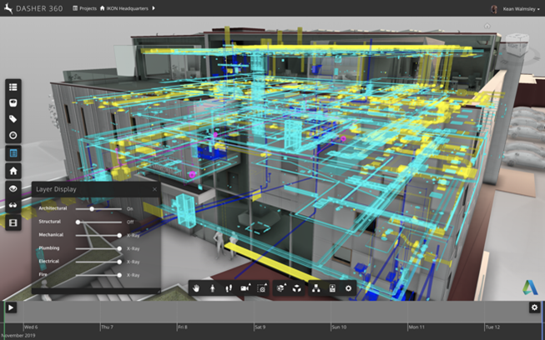Open the filmstrip icon in sidebar
Screen dimensions: 545x340
[13, 222]
